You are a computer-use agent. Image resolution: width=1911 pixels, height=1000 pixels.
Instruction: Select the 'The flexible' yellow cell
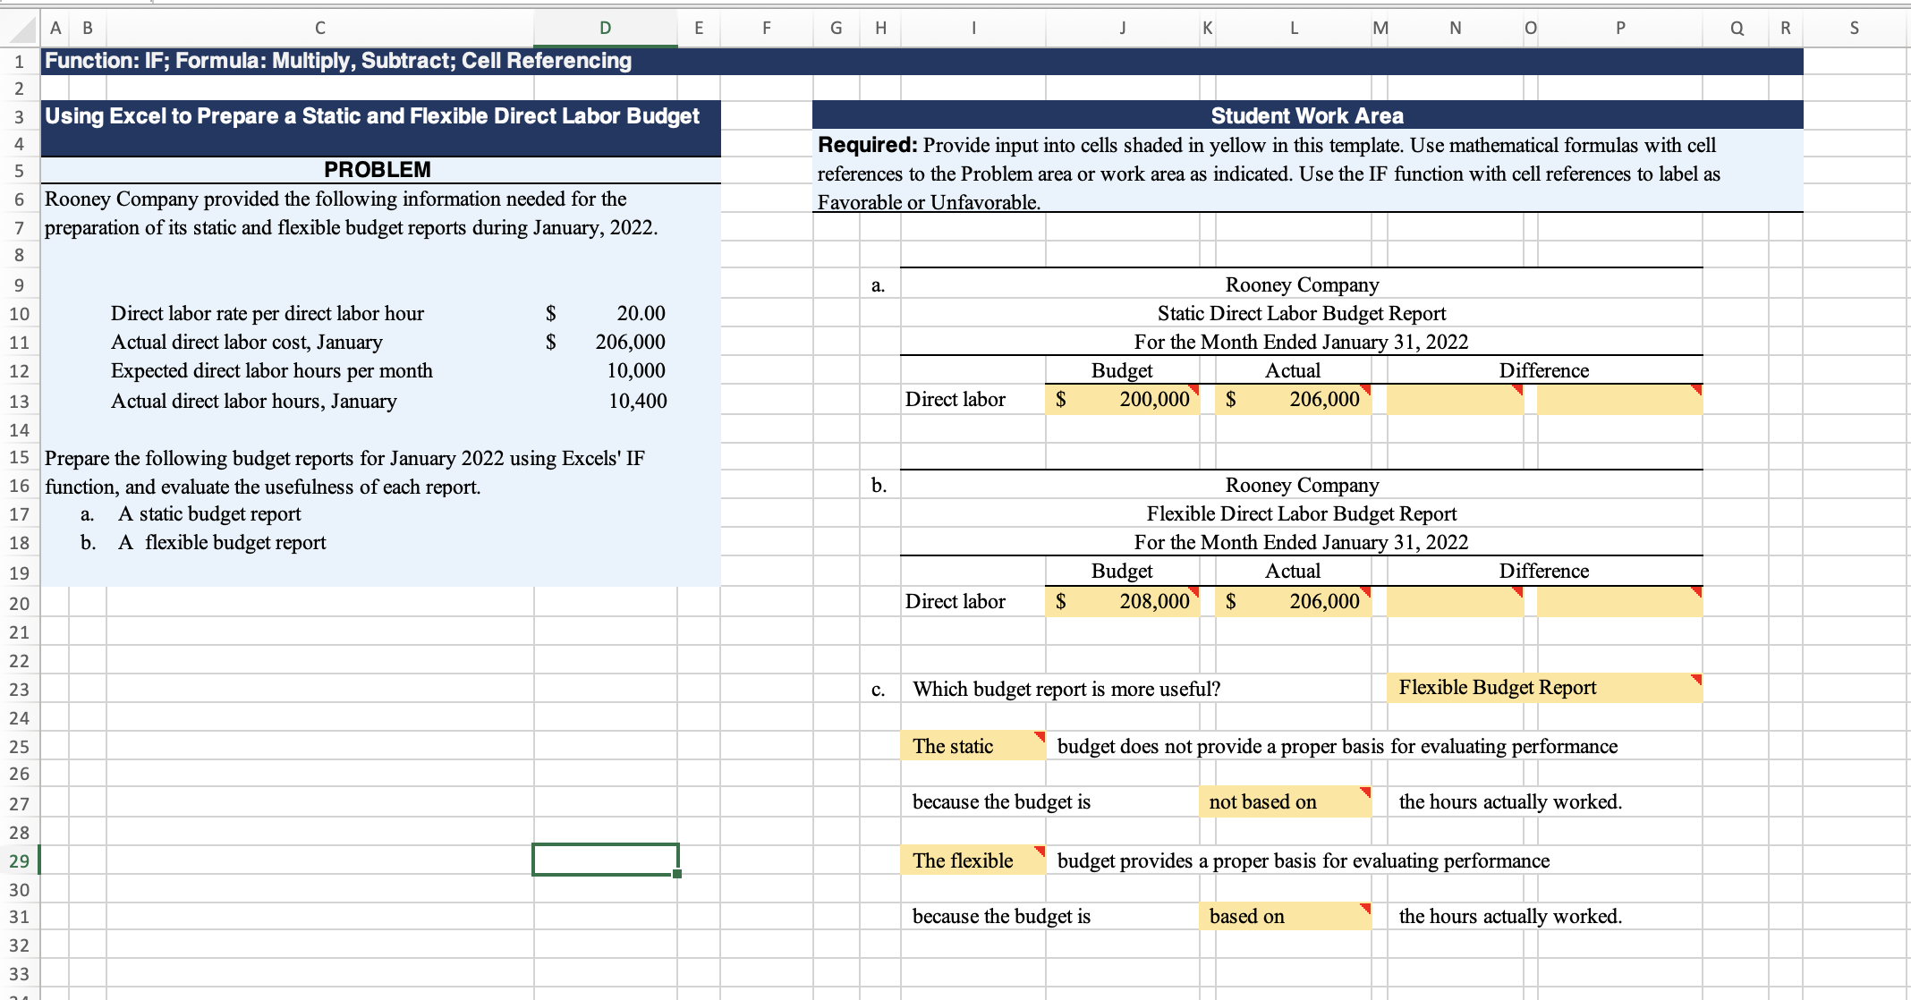pyautogui.click(x=973, y=860)
